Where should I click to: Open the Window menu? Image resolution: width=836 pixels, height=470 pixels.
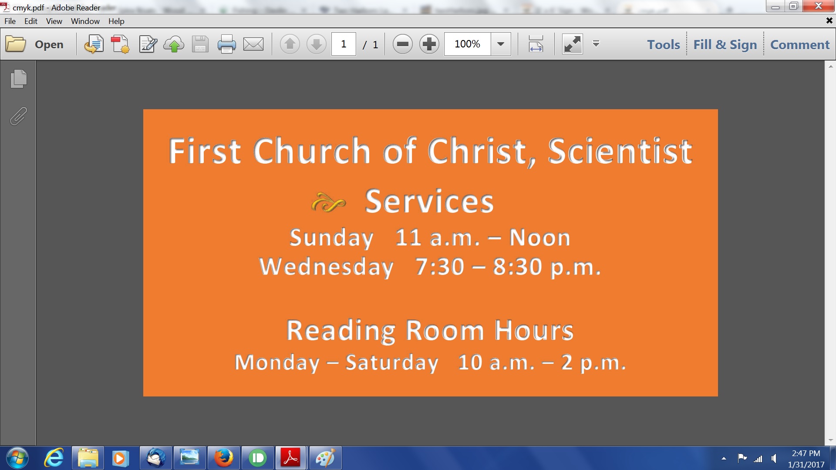(85, 21)
